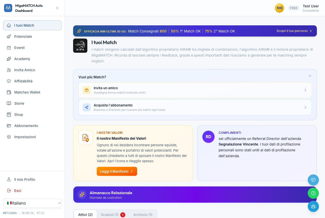Switch to the Attivi (2) tab
This screenshot has width=325, height=218.
point(85,214)
